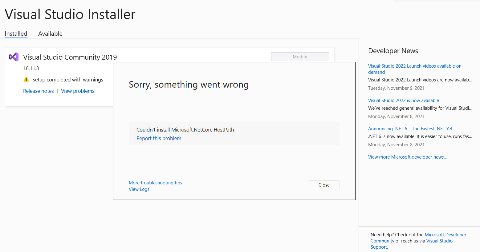This screenshot has width=480, height=252.
Task: Click the Visual Studio Community 2019 logo icon
Action: (x=14, y=57)
